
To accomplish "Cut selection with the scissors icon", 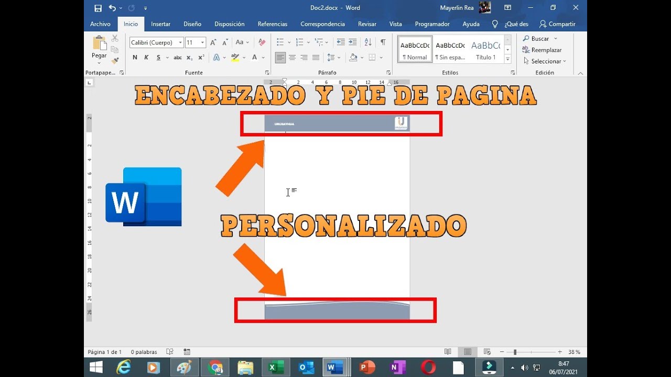I will coord(115,39).
